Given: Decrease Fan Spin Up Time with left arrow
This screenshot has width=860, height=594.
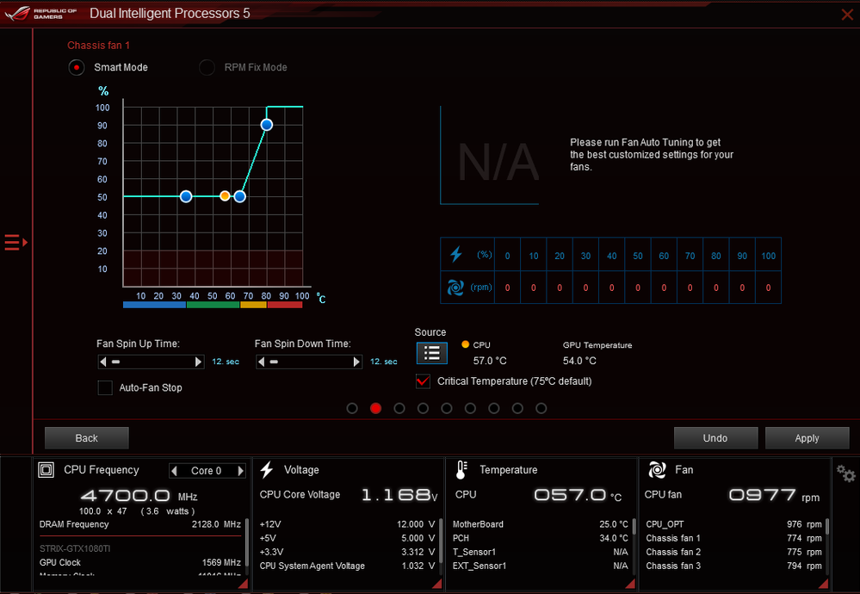Looking at the screenshot, I should (x=103, y=362).
